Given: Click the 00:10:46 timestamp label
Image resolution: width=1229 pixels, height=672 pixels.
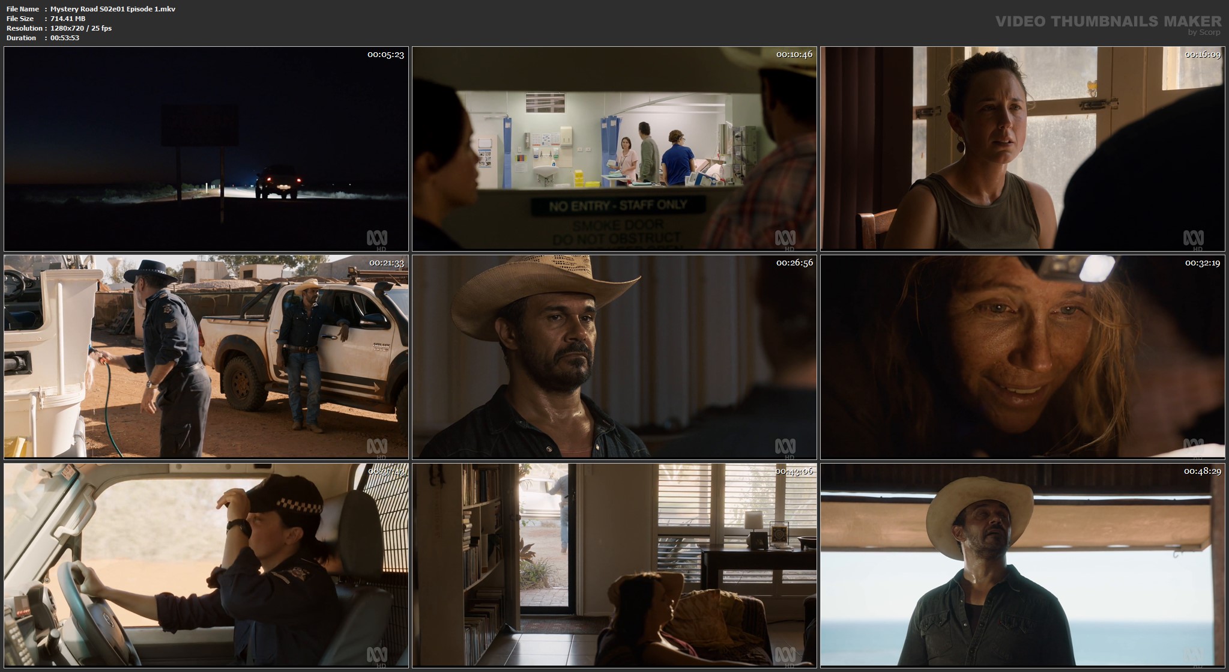Looking at the screenshot, I should pyautogui.click(x=794, y=55).
